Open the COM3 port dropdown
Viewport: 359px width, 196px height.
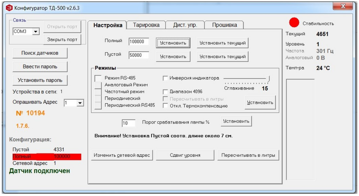35,31
